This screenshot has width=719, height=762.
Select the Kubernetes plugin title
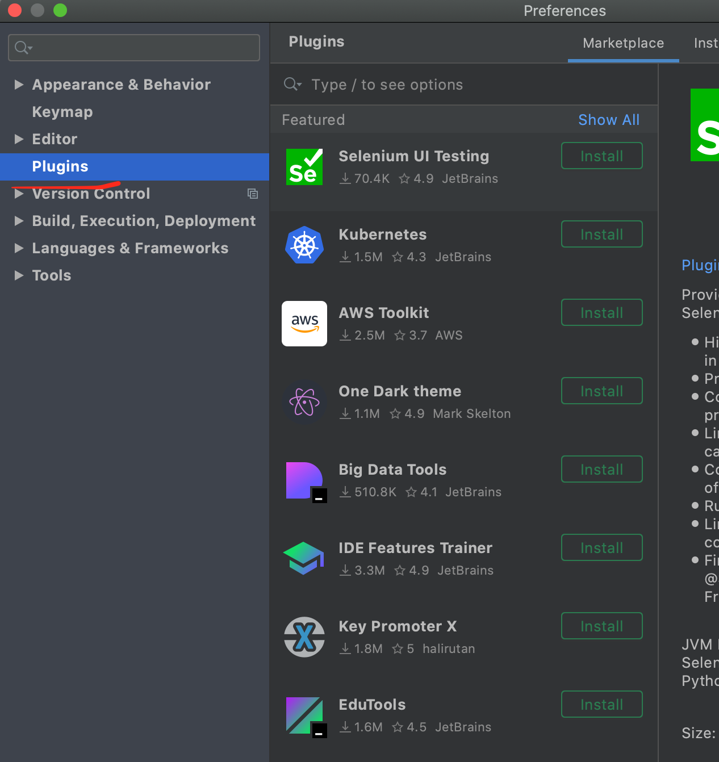coord(382,235)
